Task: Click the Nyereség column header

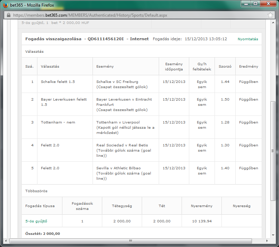Action: point(242,206)
